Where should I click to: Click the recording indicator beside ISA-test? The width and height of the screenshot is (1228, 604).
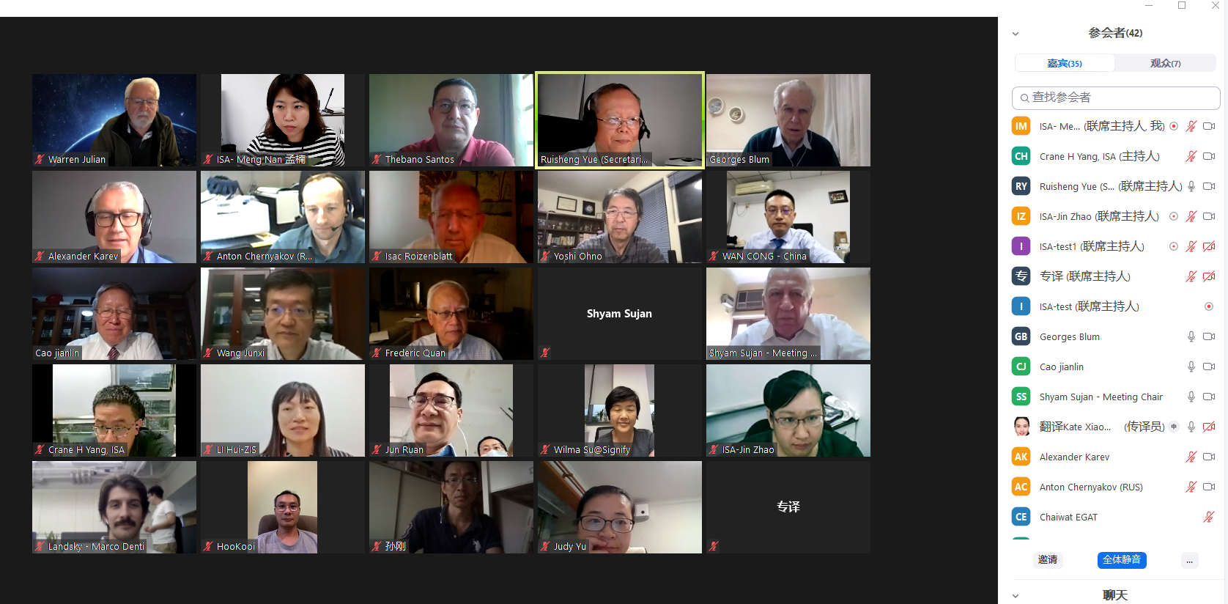(1209, 306)
